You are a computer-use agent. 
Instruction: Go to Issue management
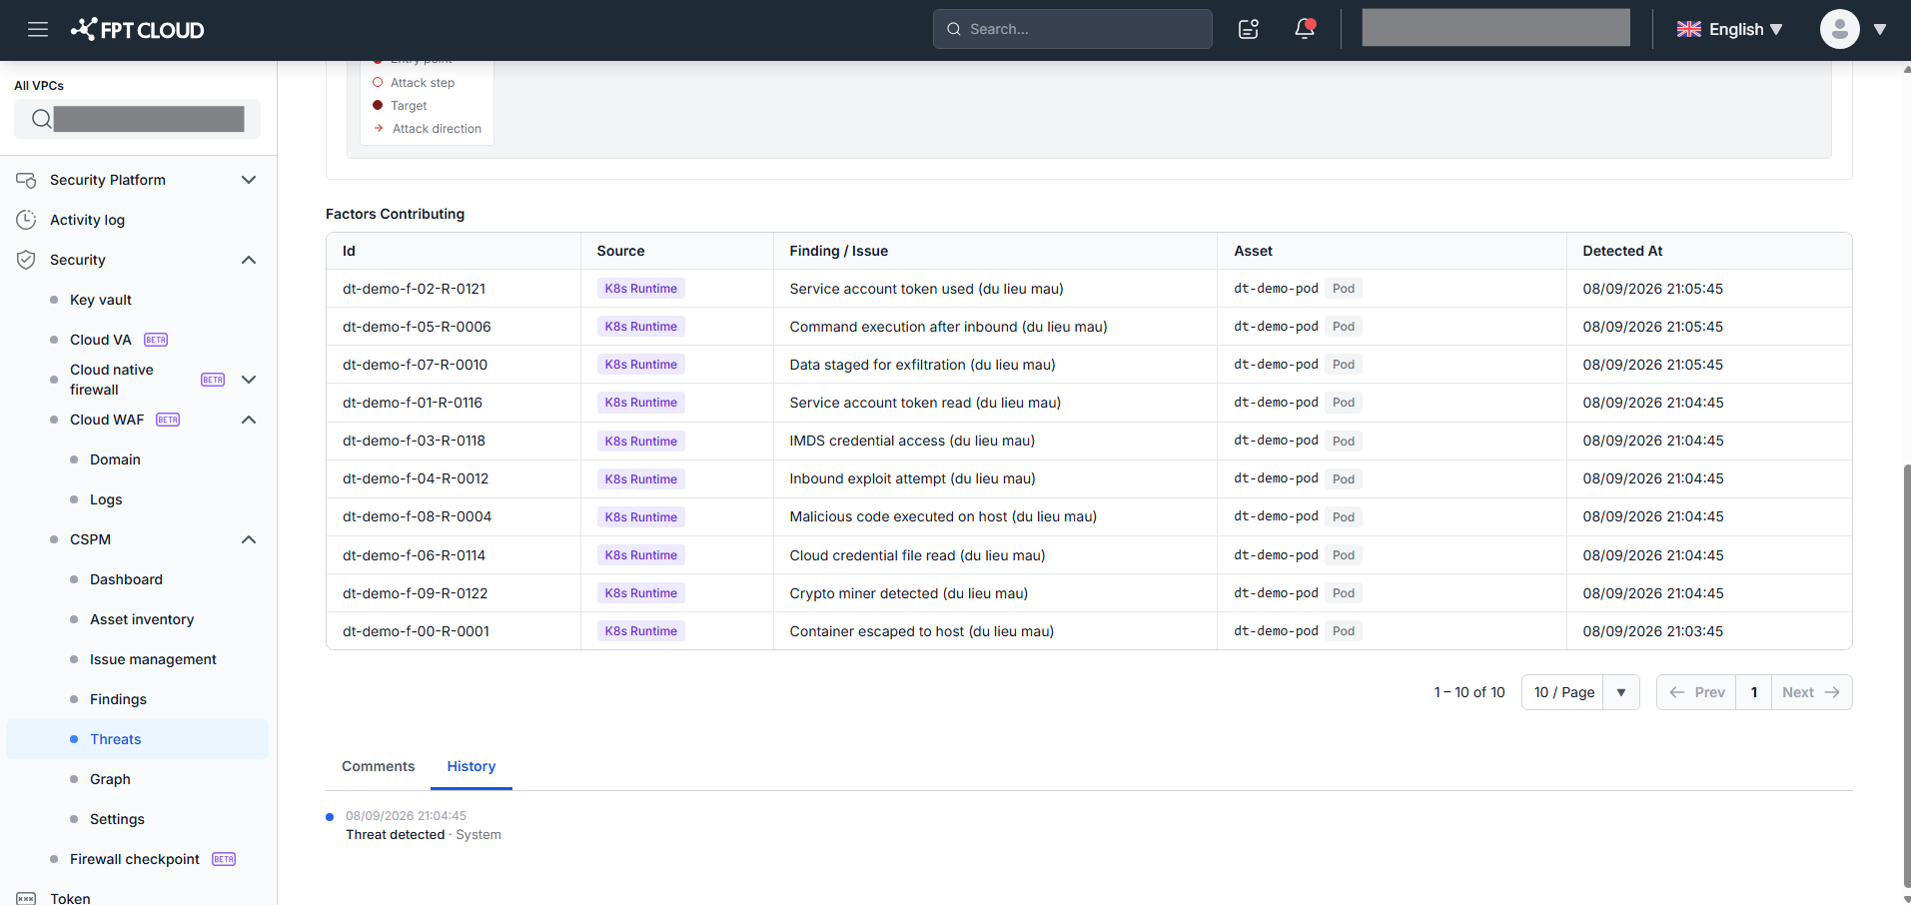pyautogui.click(x=153, y=659)
